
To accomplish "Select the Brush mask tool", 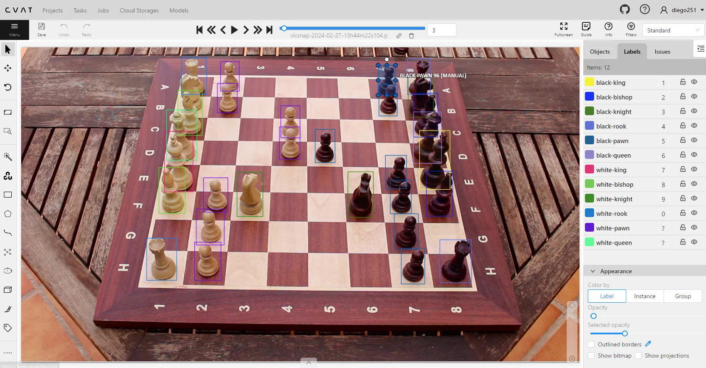I will click(x=8, y=309).
